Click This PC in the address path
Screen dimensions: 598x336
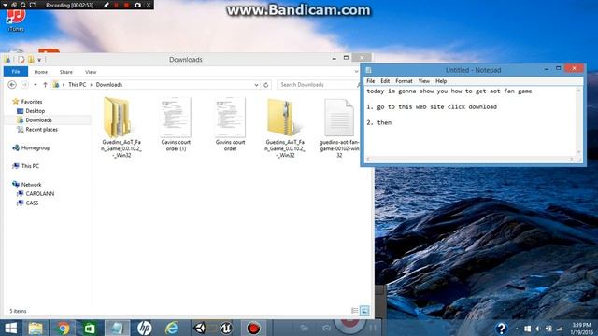coord(77,85)
